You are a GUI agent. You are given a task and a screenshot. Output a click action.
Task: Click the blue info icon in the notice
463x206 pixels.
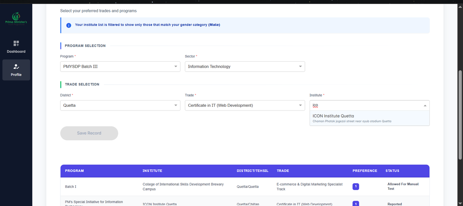tap(69, 25)
